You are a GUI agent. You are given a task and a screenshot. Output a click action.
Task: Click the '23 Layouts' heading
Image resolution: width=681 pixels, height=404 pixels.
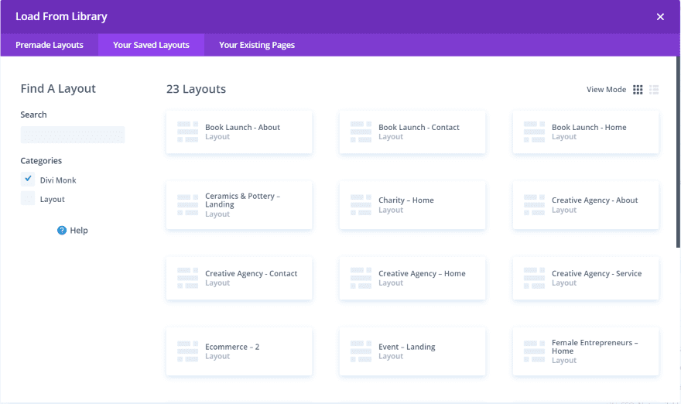point(196,89)
